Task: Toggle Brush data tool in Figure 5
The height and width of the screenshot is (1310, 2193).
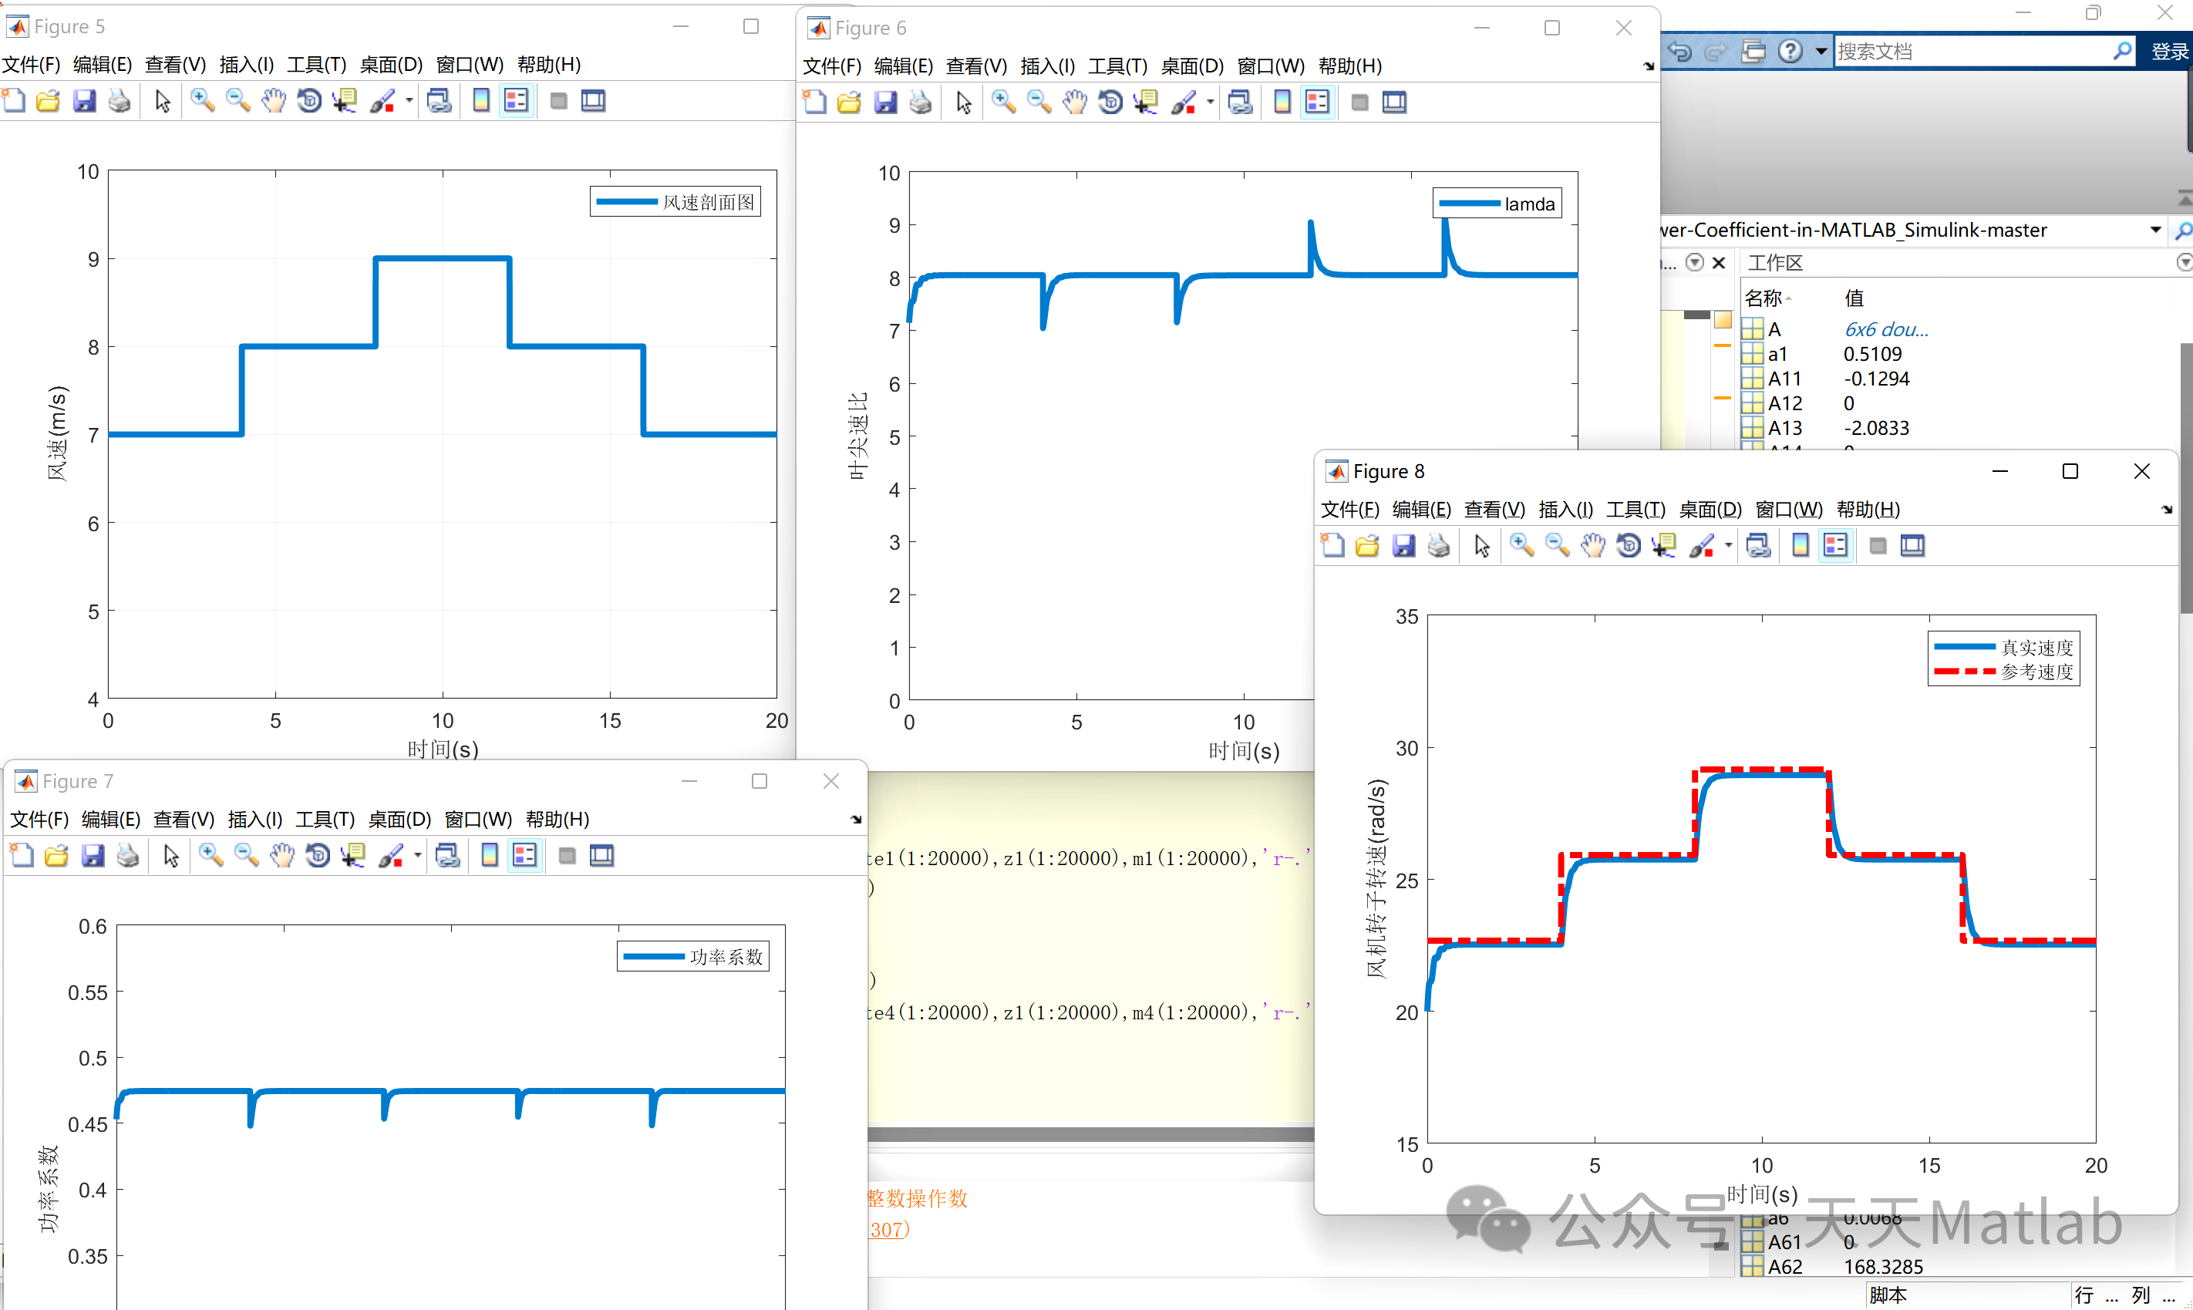Action: [382, 101]
